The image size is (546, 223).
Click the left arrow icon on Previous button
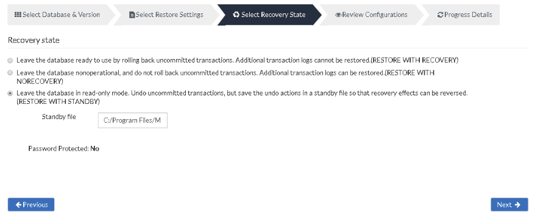point(18,205)
